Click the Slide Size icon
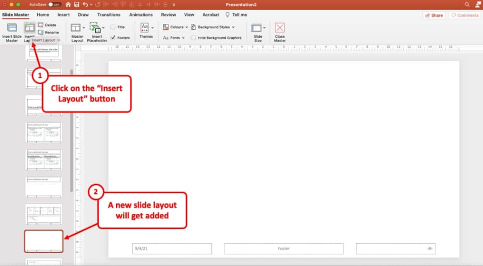483x266 pixels. tap(257, 28)
